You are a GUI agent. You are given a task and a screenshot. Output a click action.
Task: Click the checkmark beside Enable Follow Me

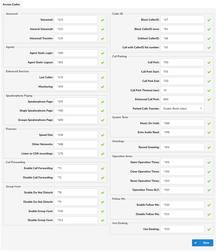209,205
